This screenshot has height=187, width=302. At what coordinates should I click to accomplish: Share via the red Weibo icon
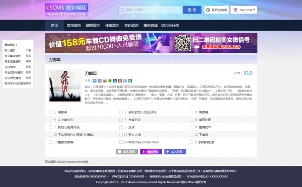point(105,80)
